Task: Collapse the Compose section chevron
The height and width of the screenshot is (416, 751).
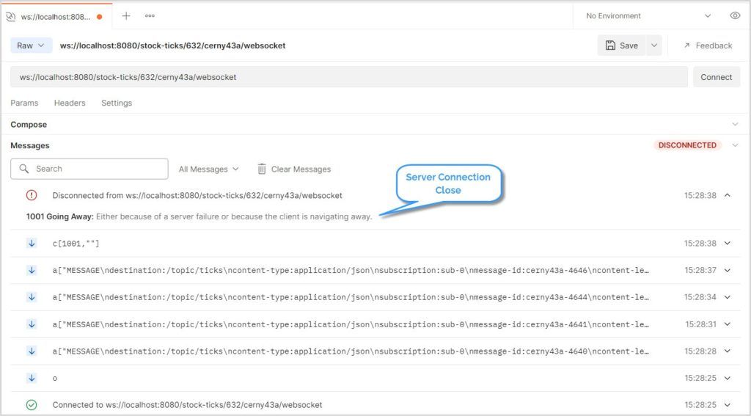Action: [x=735, y=125]
